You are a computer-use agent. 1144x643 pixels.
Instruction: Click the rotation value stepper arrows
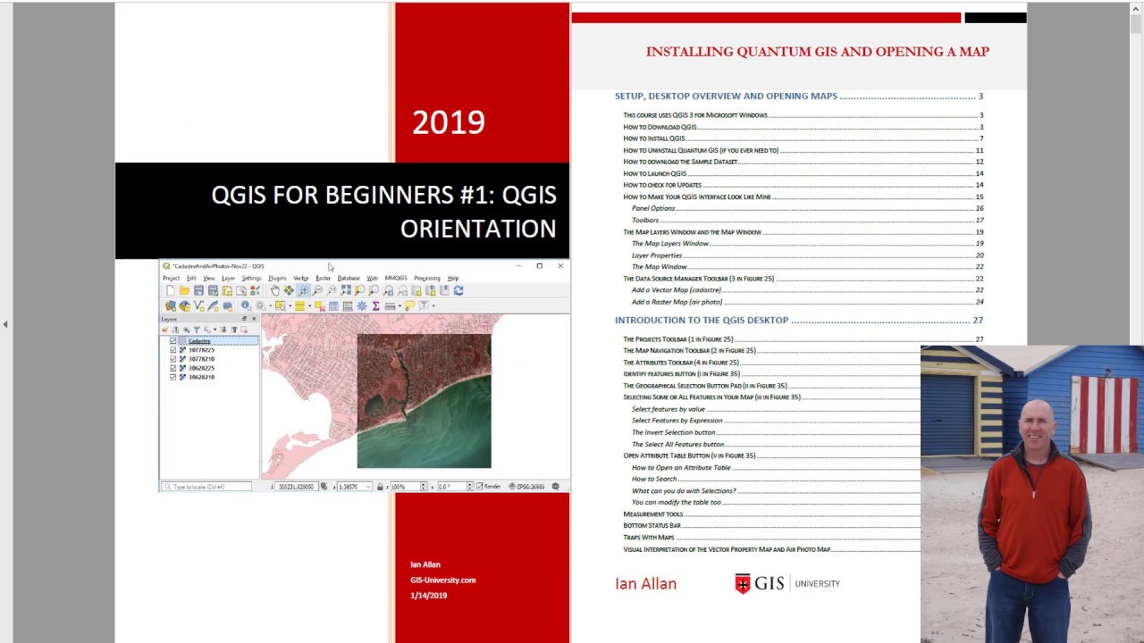tap(470, 487)
